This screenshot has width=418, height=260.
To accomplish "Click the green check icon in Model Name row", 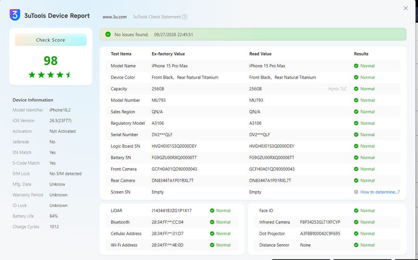I will click(x=356, y=66).
